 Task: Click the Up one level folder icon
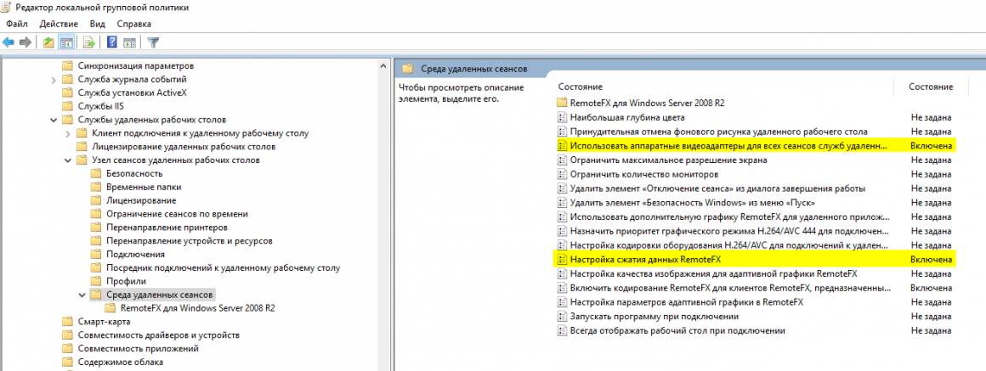pos(48,42)
